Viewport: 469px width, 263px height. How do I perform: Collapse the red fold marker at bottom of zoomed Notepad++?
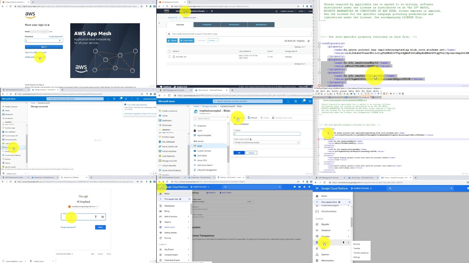pyautogui.click(x=319, y=86)
